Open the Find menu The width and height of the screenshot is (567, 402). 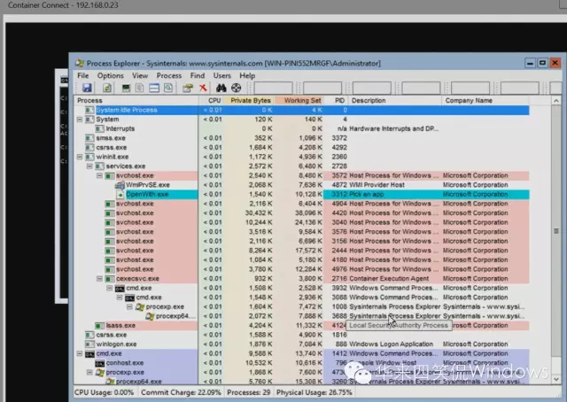198,75
